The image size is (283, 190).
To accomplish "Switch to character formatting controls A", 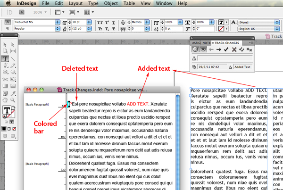I will point(8,22).
